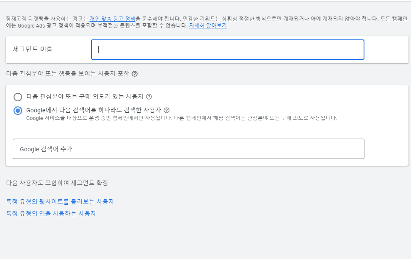Screen dimensions: 411x259
Task: Click the 자세히 알아보기 link
Action: [208, 26]
